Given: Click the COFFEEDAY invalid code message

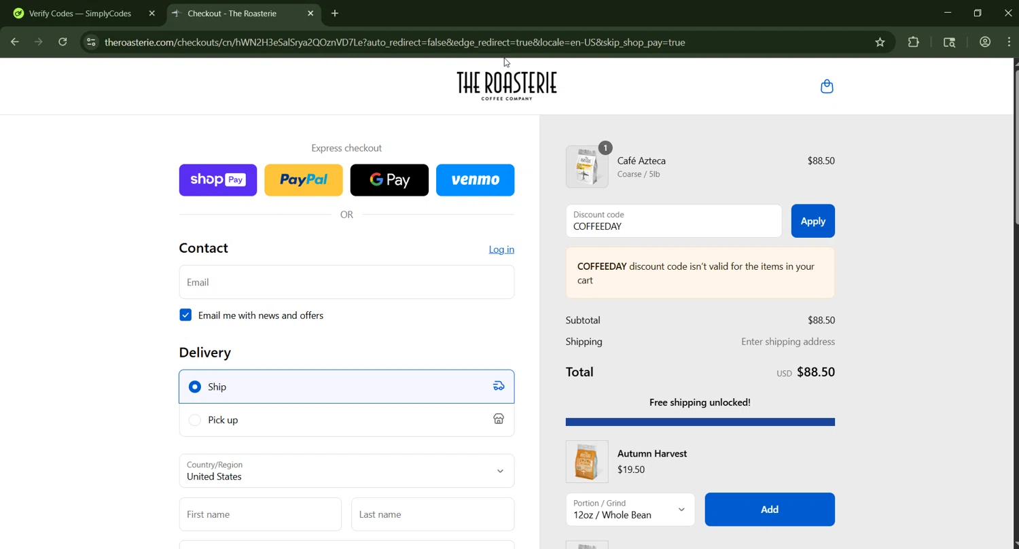Looking at the screenshot, I should (x=700, y=273).
